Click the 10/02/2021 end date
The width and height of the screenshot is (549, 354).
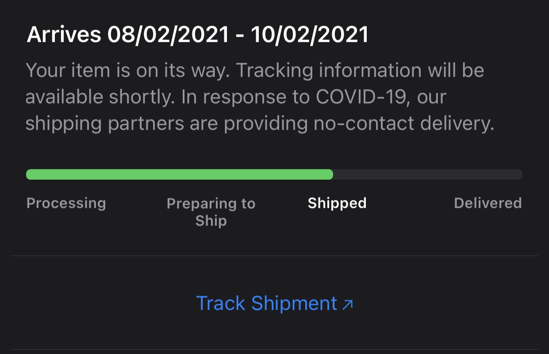click(x=310, y=34)
